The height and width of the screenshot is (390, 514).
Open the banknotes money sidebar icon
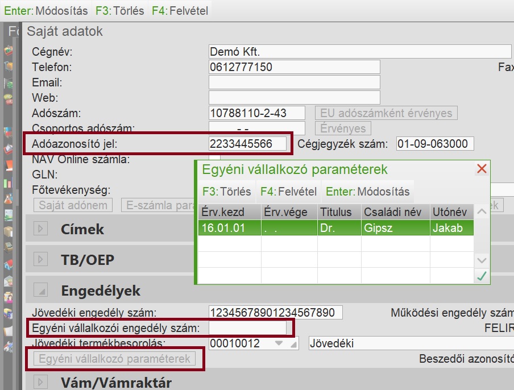pyautogui.click(x=8, y=82)
